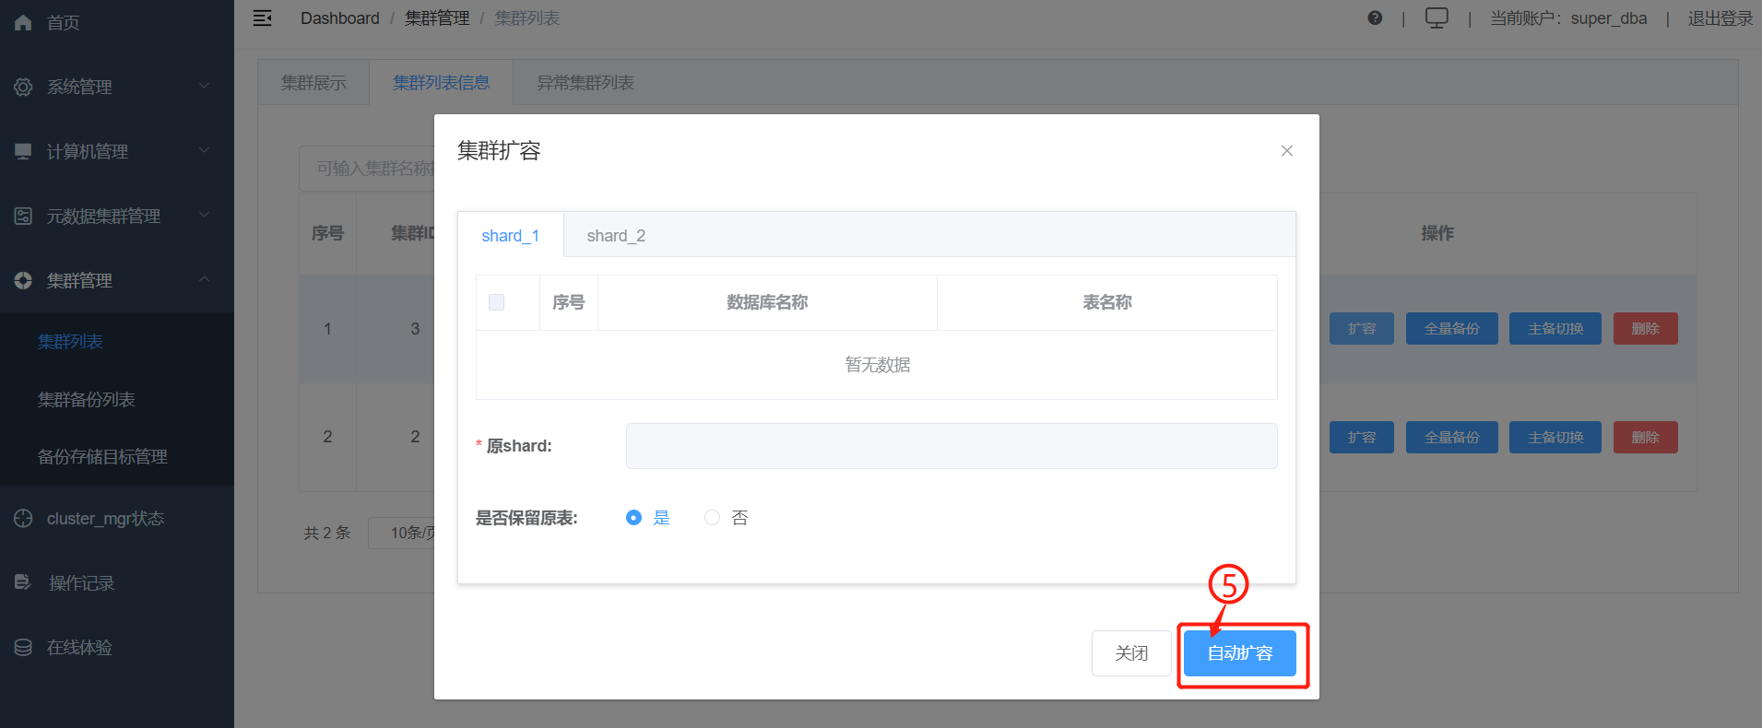Tick the select-all checkbox in table header
Image resolution: width=1762 pixels, height=728 pixels.
pos(496,302)
